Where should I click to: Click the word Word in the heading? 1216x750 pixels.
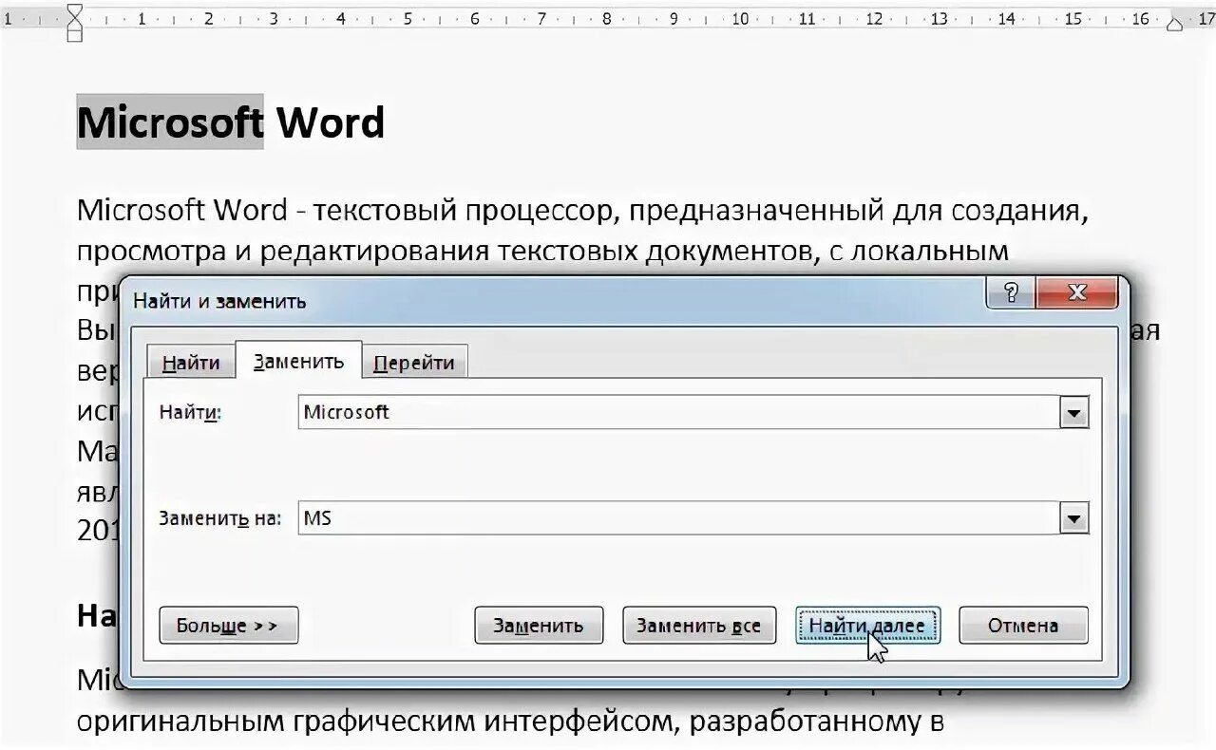330,122
